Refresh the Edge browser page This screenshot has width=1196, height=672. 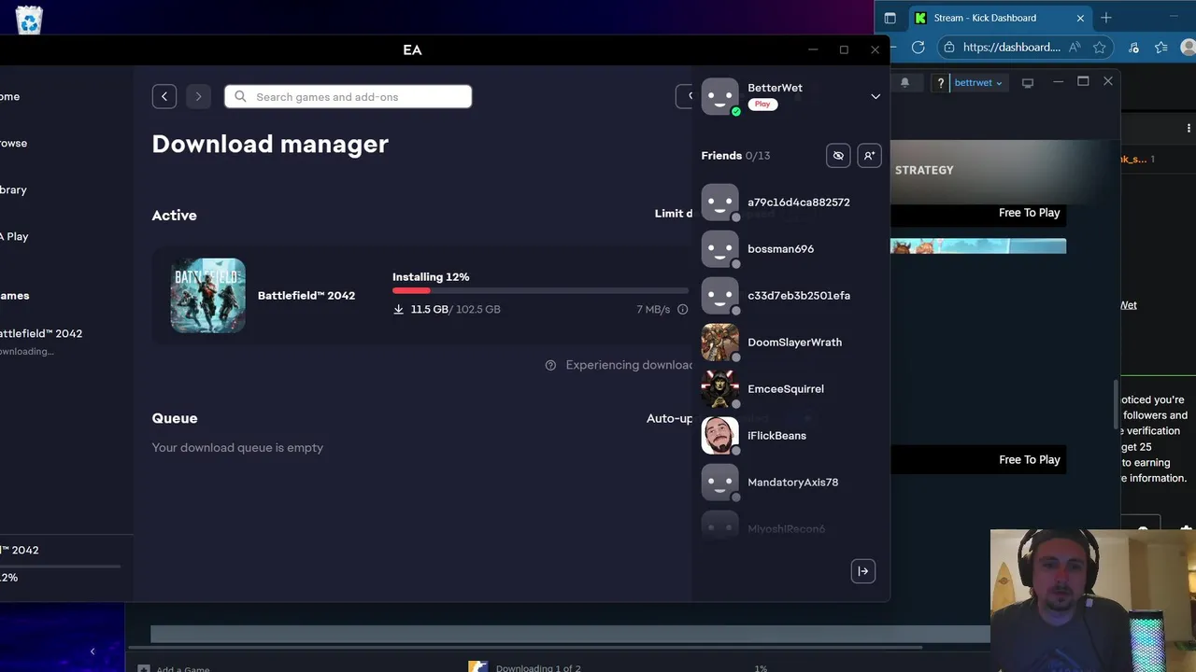[918, 47]
